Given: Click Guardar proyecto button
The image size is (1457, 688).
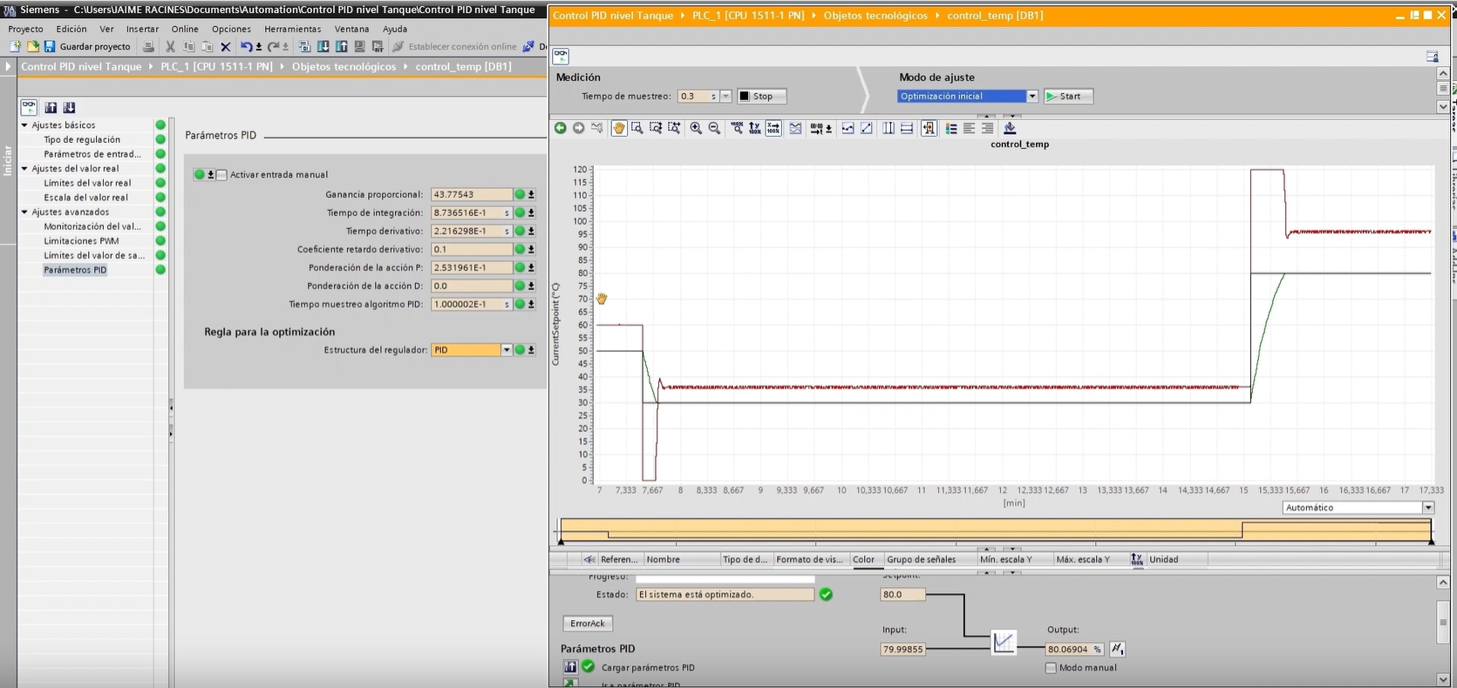Looking at the screenshot, I should pyautogui.click(x=86, y=46).
